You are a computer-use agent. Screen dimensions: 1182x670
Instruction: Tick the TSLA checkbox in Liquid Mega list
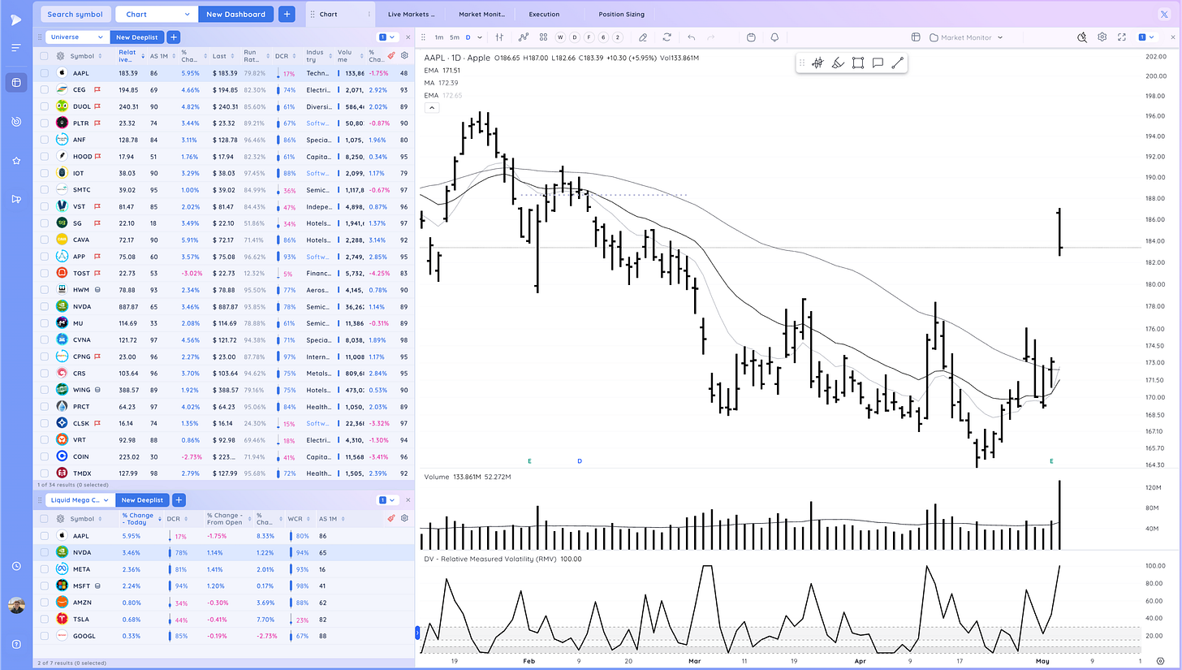(x=45, y=619)
